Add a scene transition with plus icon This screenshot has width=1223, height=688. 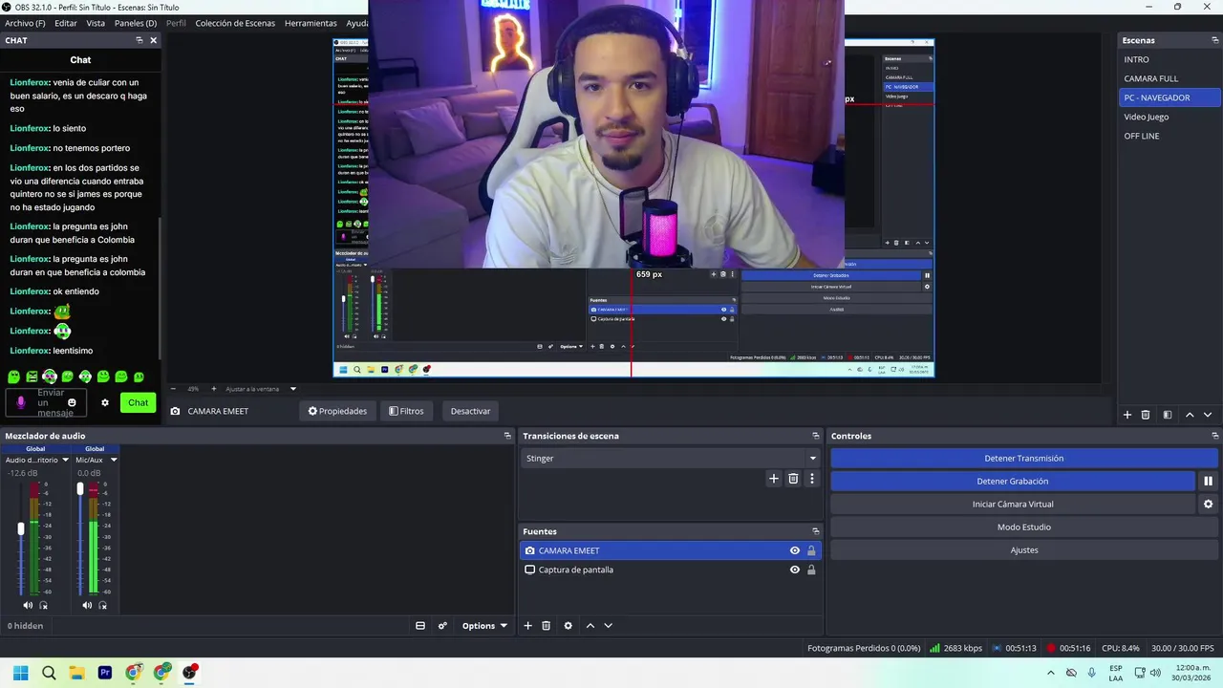774,479
